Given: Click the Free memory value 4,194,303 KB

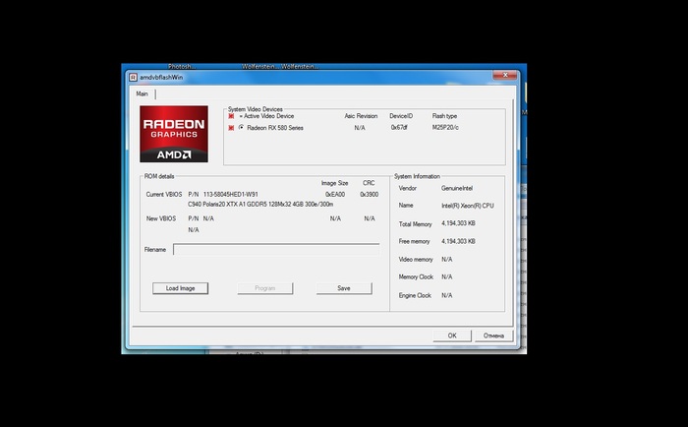Looking at the screenshot, I should click(x=458, y=241).
